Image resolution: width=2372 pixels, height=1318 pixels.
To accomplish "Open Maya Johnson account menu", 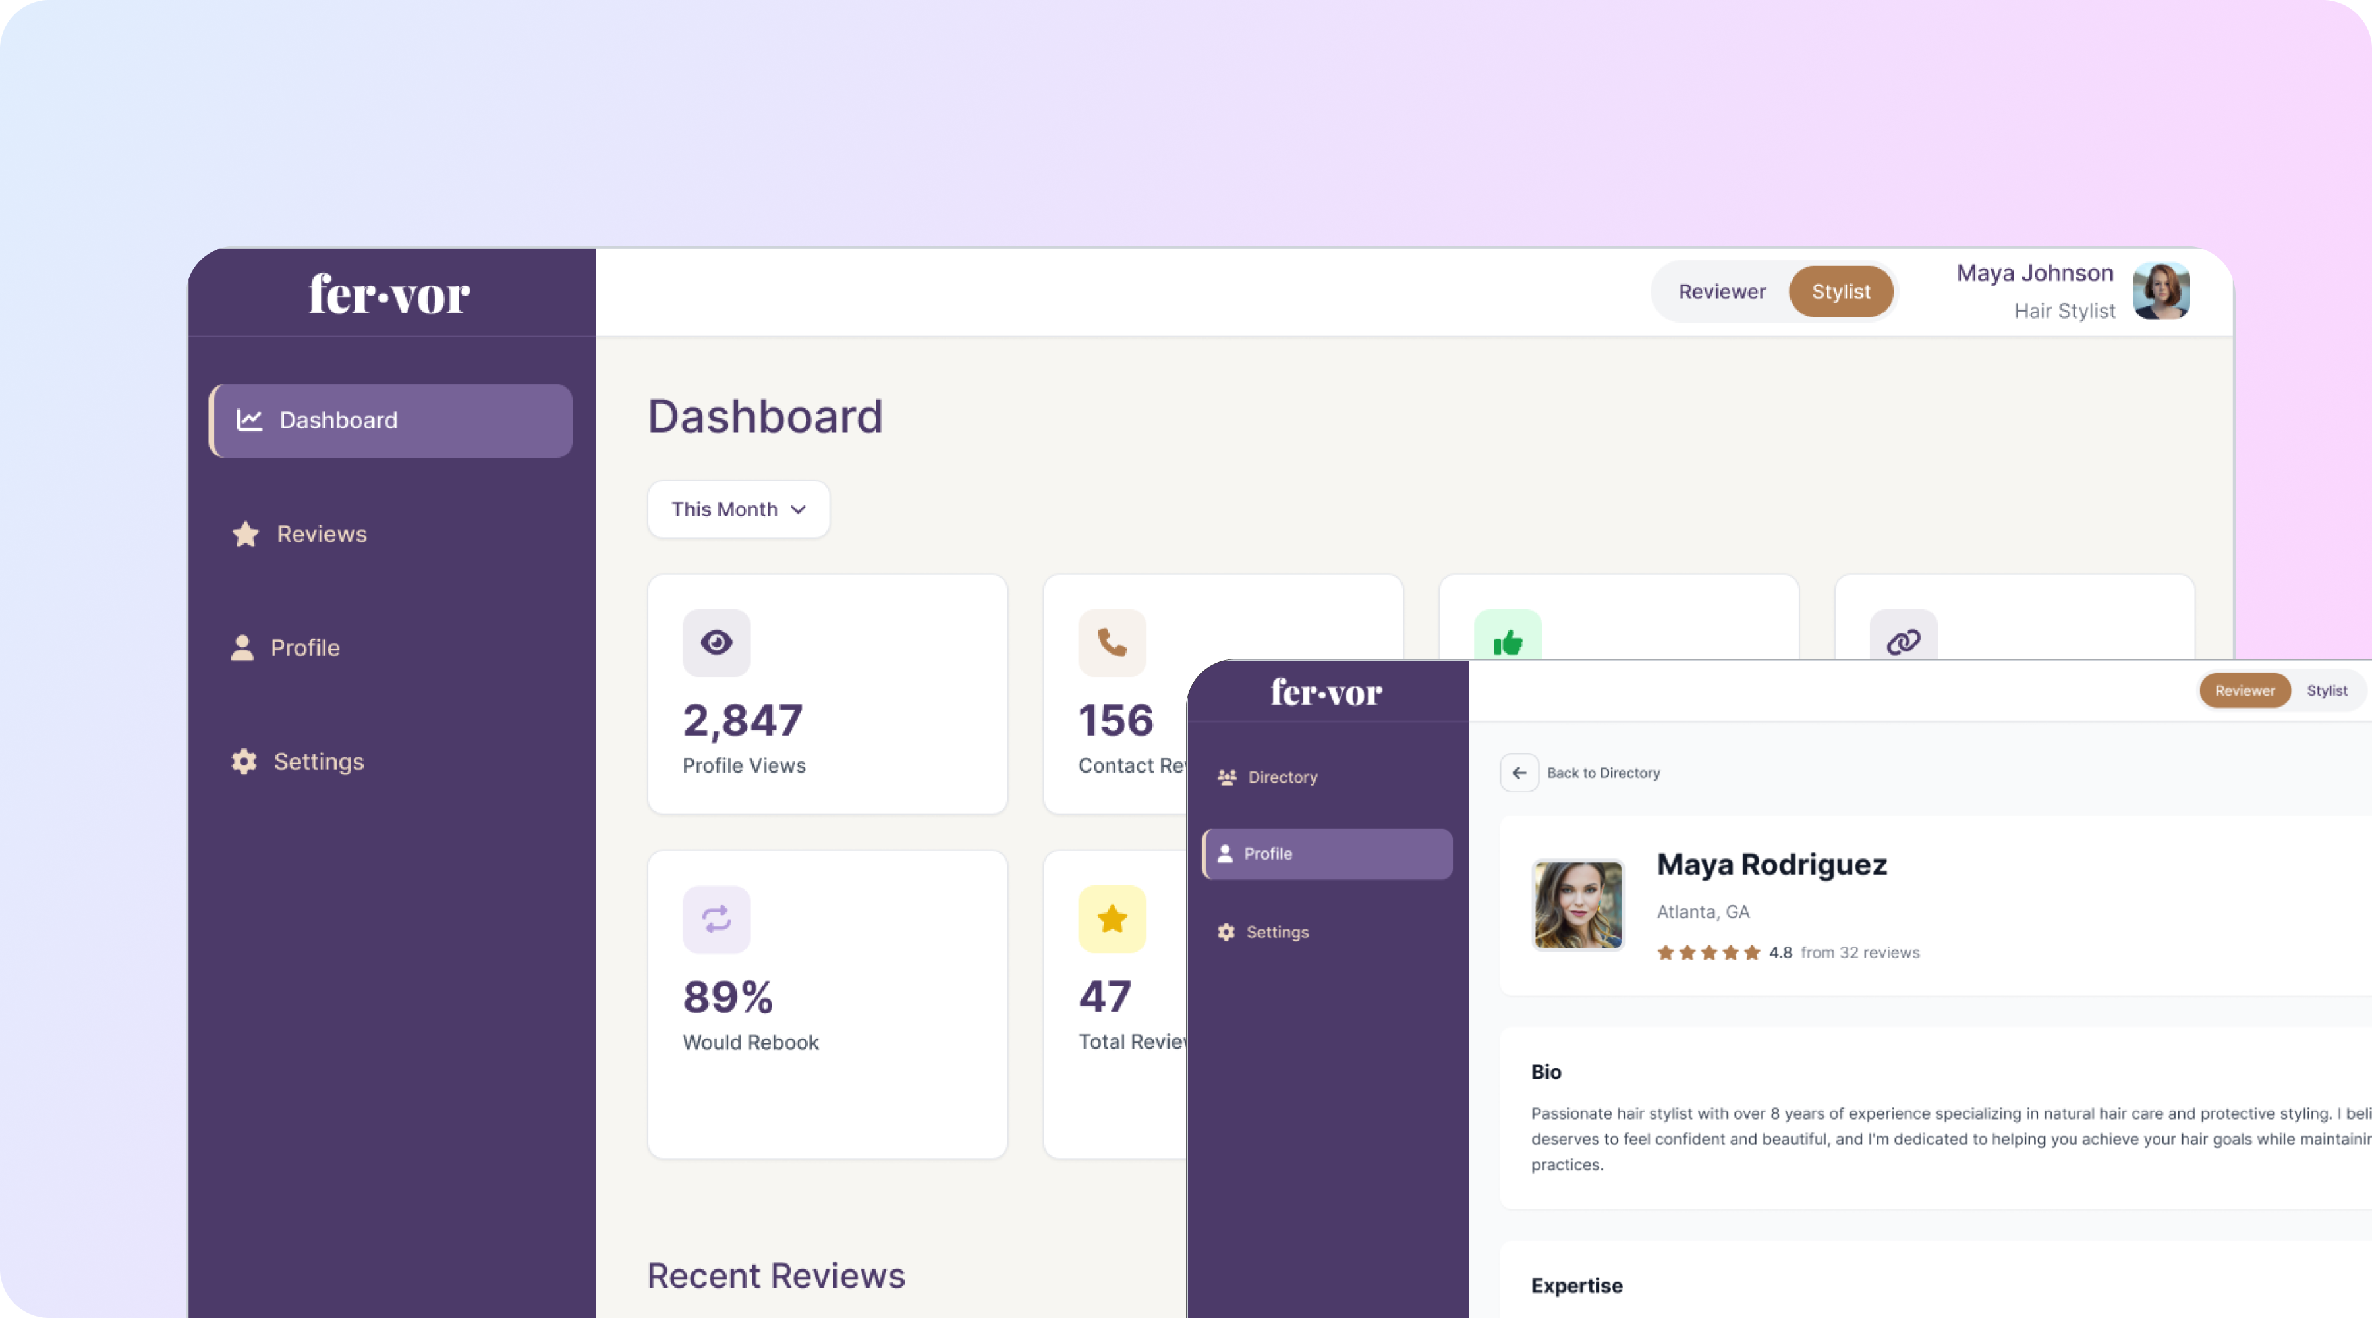I will coord(2160,292).
